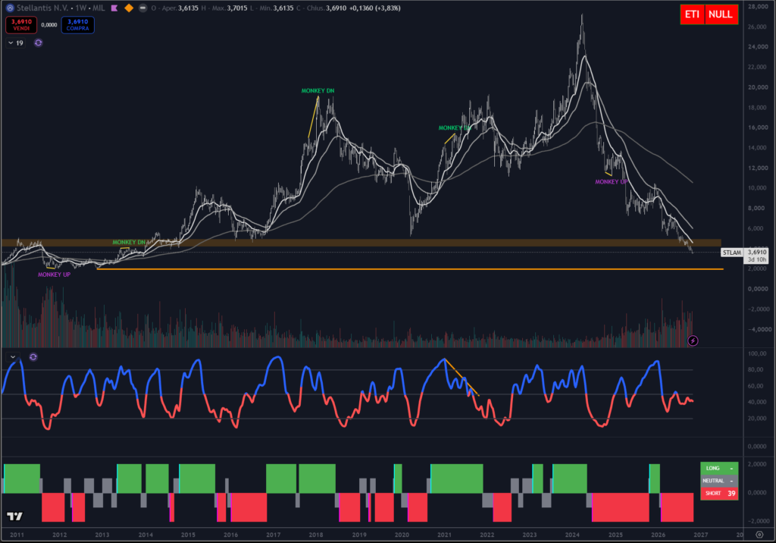776x543 pixels.
Task: Select the MONKEY label near 2021
Action: (454, 128)
